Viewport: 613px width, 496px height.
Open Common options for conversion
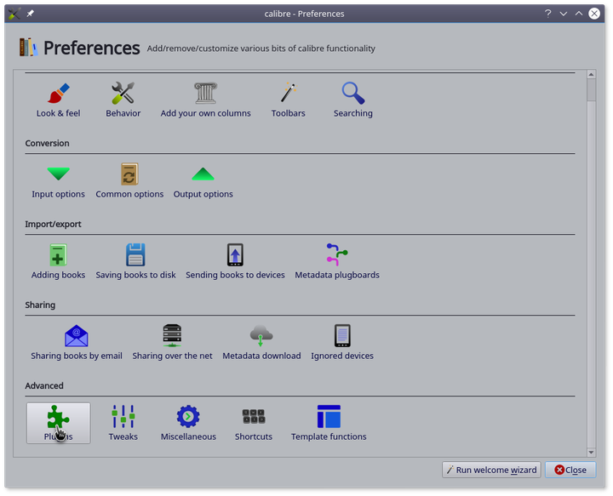pyautogui.click(x=129, y=180)
